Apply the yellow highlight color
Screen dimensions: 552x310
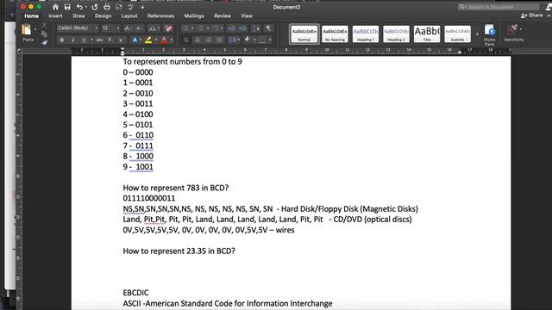tap(148, 40)
